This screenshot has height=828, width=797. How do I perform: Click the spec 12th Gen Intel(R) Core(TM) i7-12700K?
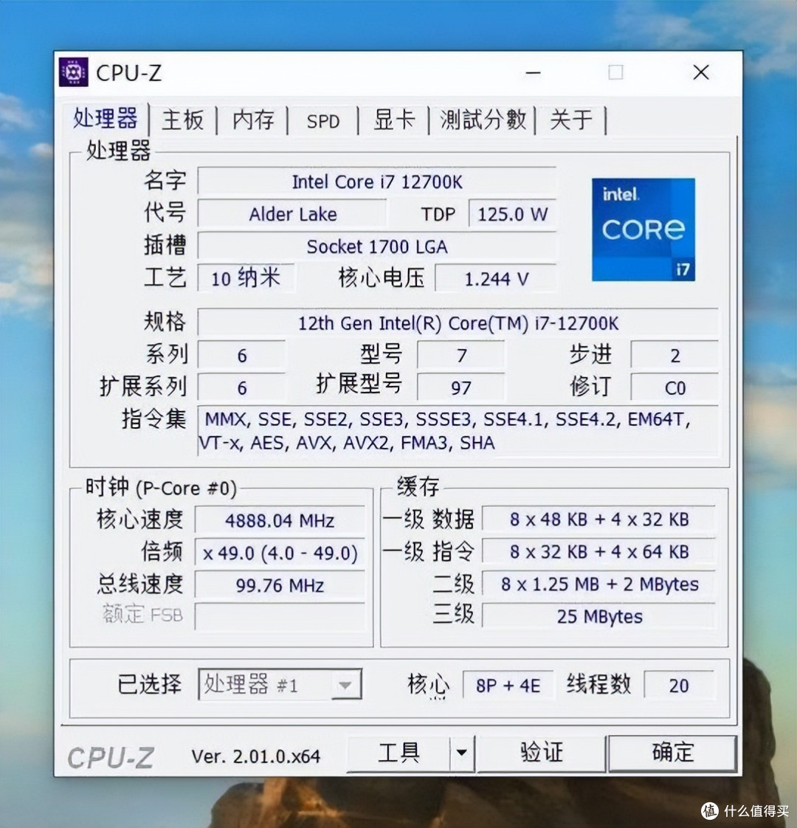(458, 322)
